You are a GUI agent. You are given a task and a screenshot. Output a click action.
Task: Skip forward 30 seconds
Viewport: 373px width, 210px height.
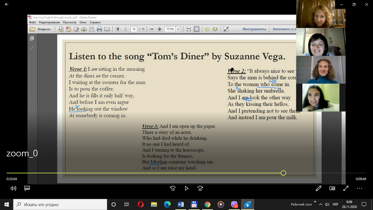coord(200,189)
